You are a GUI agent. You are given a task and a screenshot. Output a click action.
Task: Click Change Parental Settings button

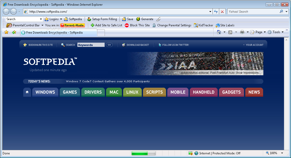172,25
